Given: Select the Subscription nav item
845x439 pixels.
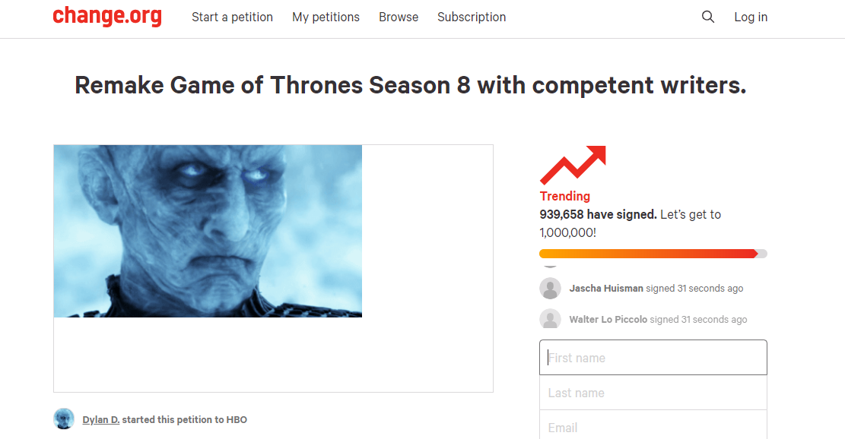Looking at the screenshot, I should pyautogui.click(x=472, y=17).
